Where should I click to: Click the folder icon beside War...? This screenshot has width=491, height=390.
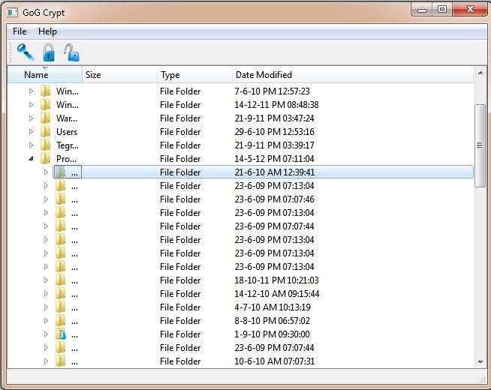[x=45, y=118]
